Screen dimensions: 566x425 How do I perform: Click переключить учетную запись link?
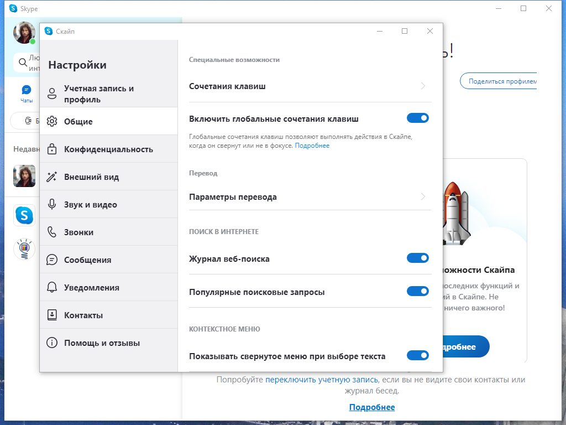322,380
